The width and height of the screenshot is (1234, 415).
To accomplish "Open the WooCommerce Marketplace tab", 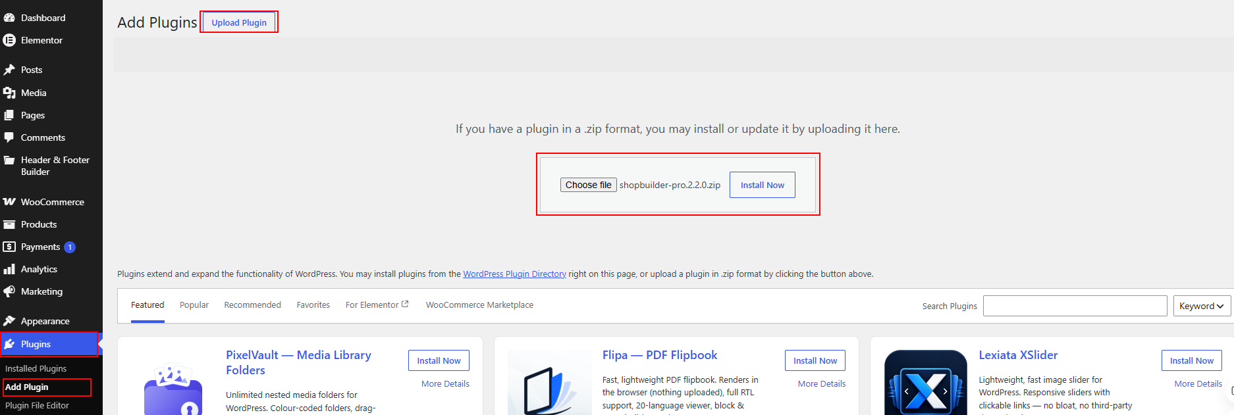I will (x=479, y=305).
